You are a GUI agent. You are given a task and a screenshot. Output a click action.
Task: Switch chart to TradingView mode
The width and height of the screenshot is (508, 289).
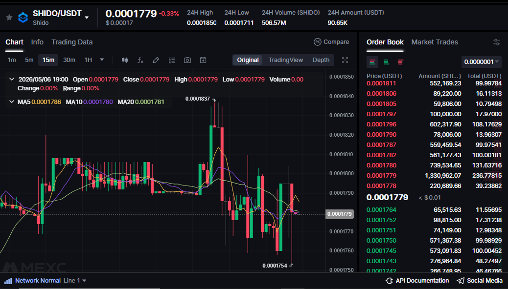(x=285, y=60)
